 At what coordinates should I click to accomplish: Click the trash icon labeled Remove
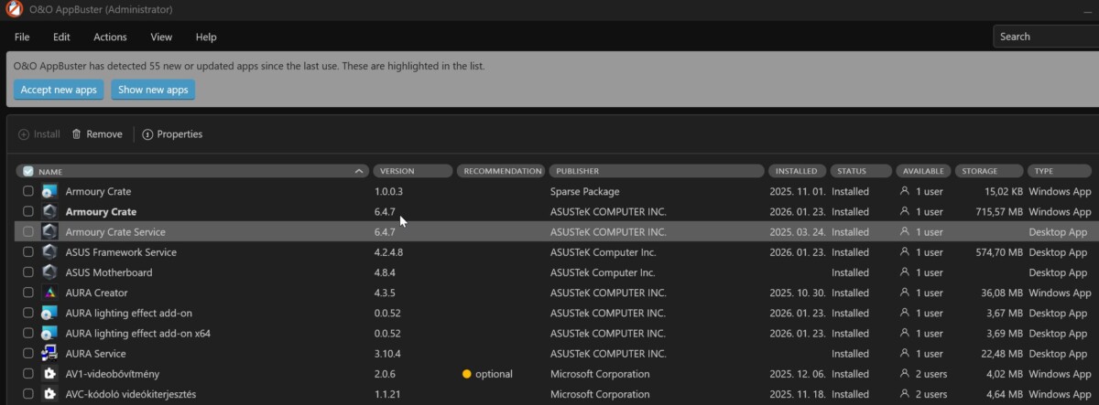[77, 134]
